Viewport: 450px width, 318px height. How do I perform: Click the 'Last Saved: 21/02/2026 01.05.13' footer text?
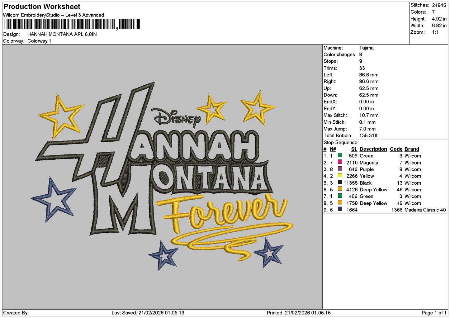click(148, 313)
